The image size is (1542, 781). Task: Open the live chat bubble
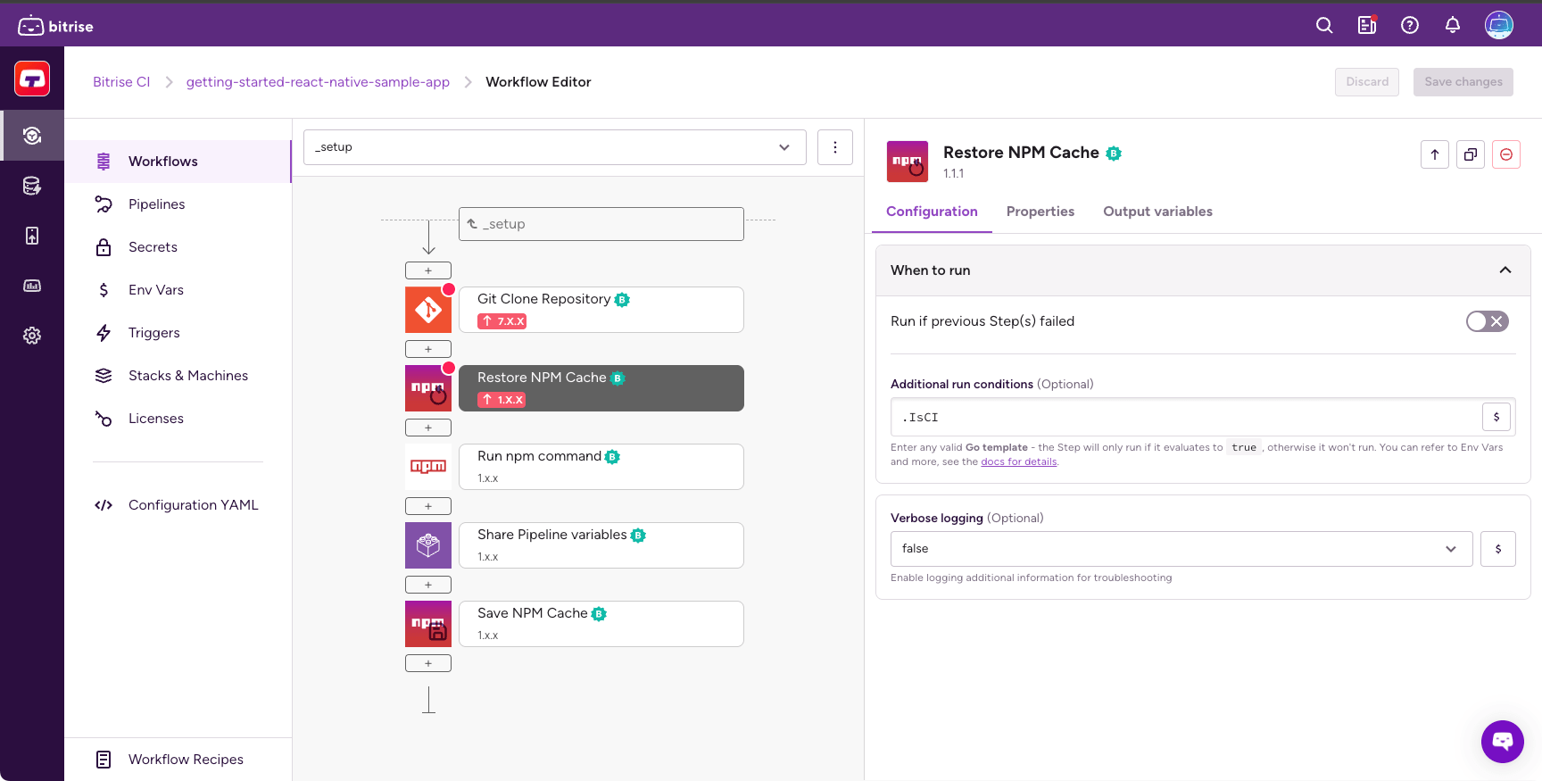(x=1503, y=741)
